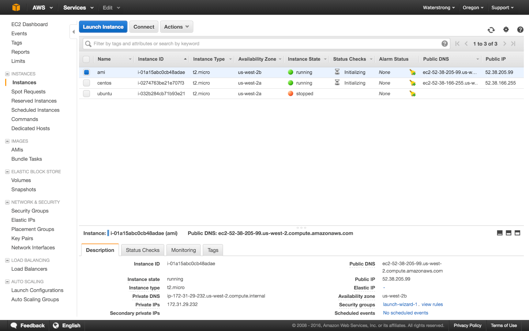Click No scheduled events link
The image size is (529, 331).
tap(406, 313)
